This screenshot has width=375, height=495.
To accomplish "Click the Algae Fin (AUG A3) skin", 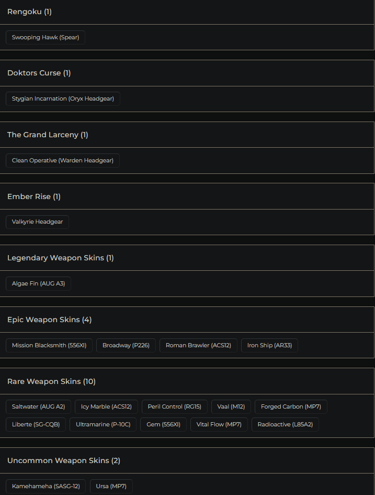I will click(38, 283).
